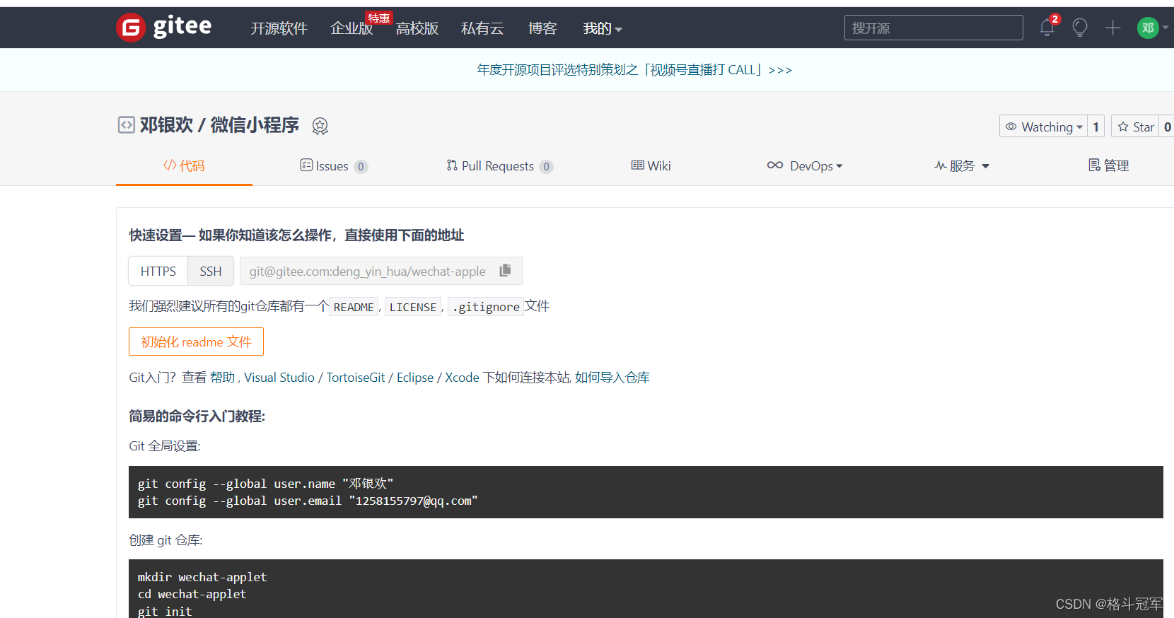This screenshot has height=618, width=1174.
Task: Open the 帮助 link
Action: [x=222, y=378]
